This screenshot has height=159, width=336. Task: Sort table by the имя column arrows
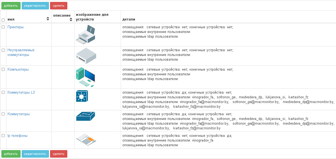coord(48,19)
